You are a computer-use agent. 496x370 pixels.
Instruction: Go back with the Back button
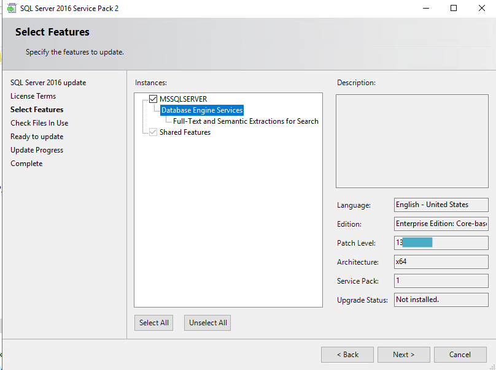pos(347,355)
